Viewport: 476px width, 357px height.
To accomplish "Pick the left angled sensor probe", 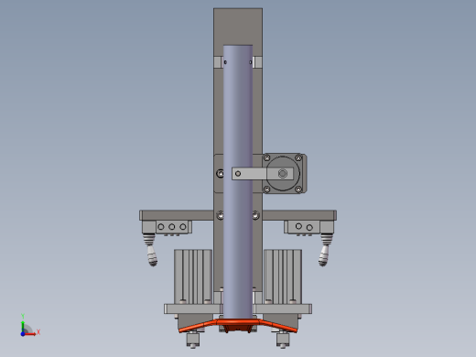I will click(x=151, y=250).
